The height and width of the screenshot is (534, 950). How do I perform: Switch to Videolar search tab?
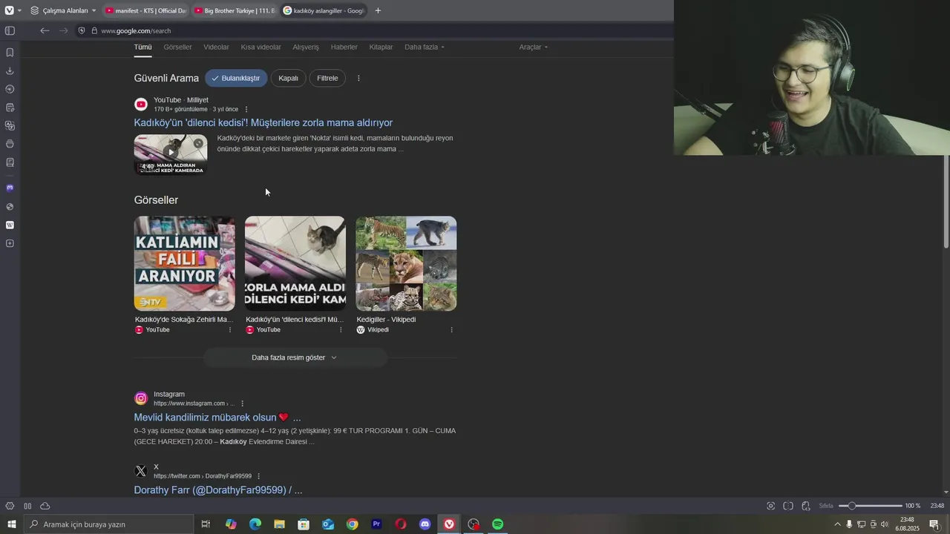click(216, 47)
